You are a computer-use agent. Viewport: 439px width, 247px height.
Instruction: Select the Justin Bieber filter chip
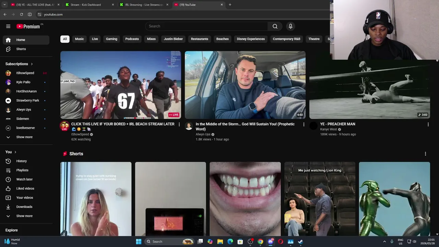173,39
